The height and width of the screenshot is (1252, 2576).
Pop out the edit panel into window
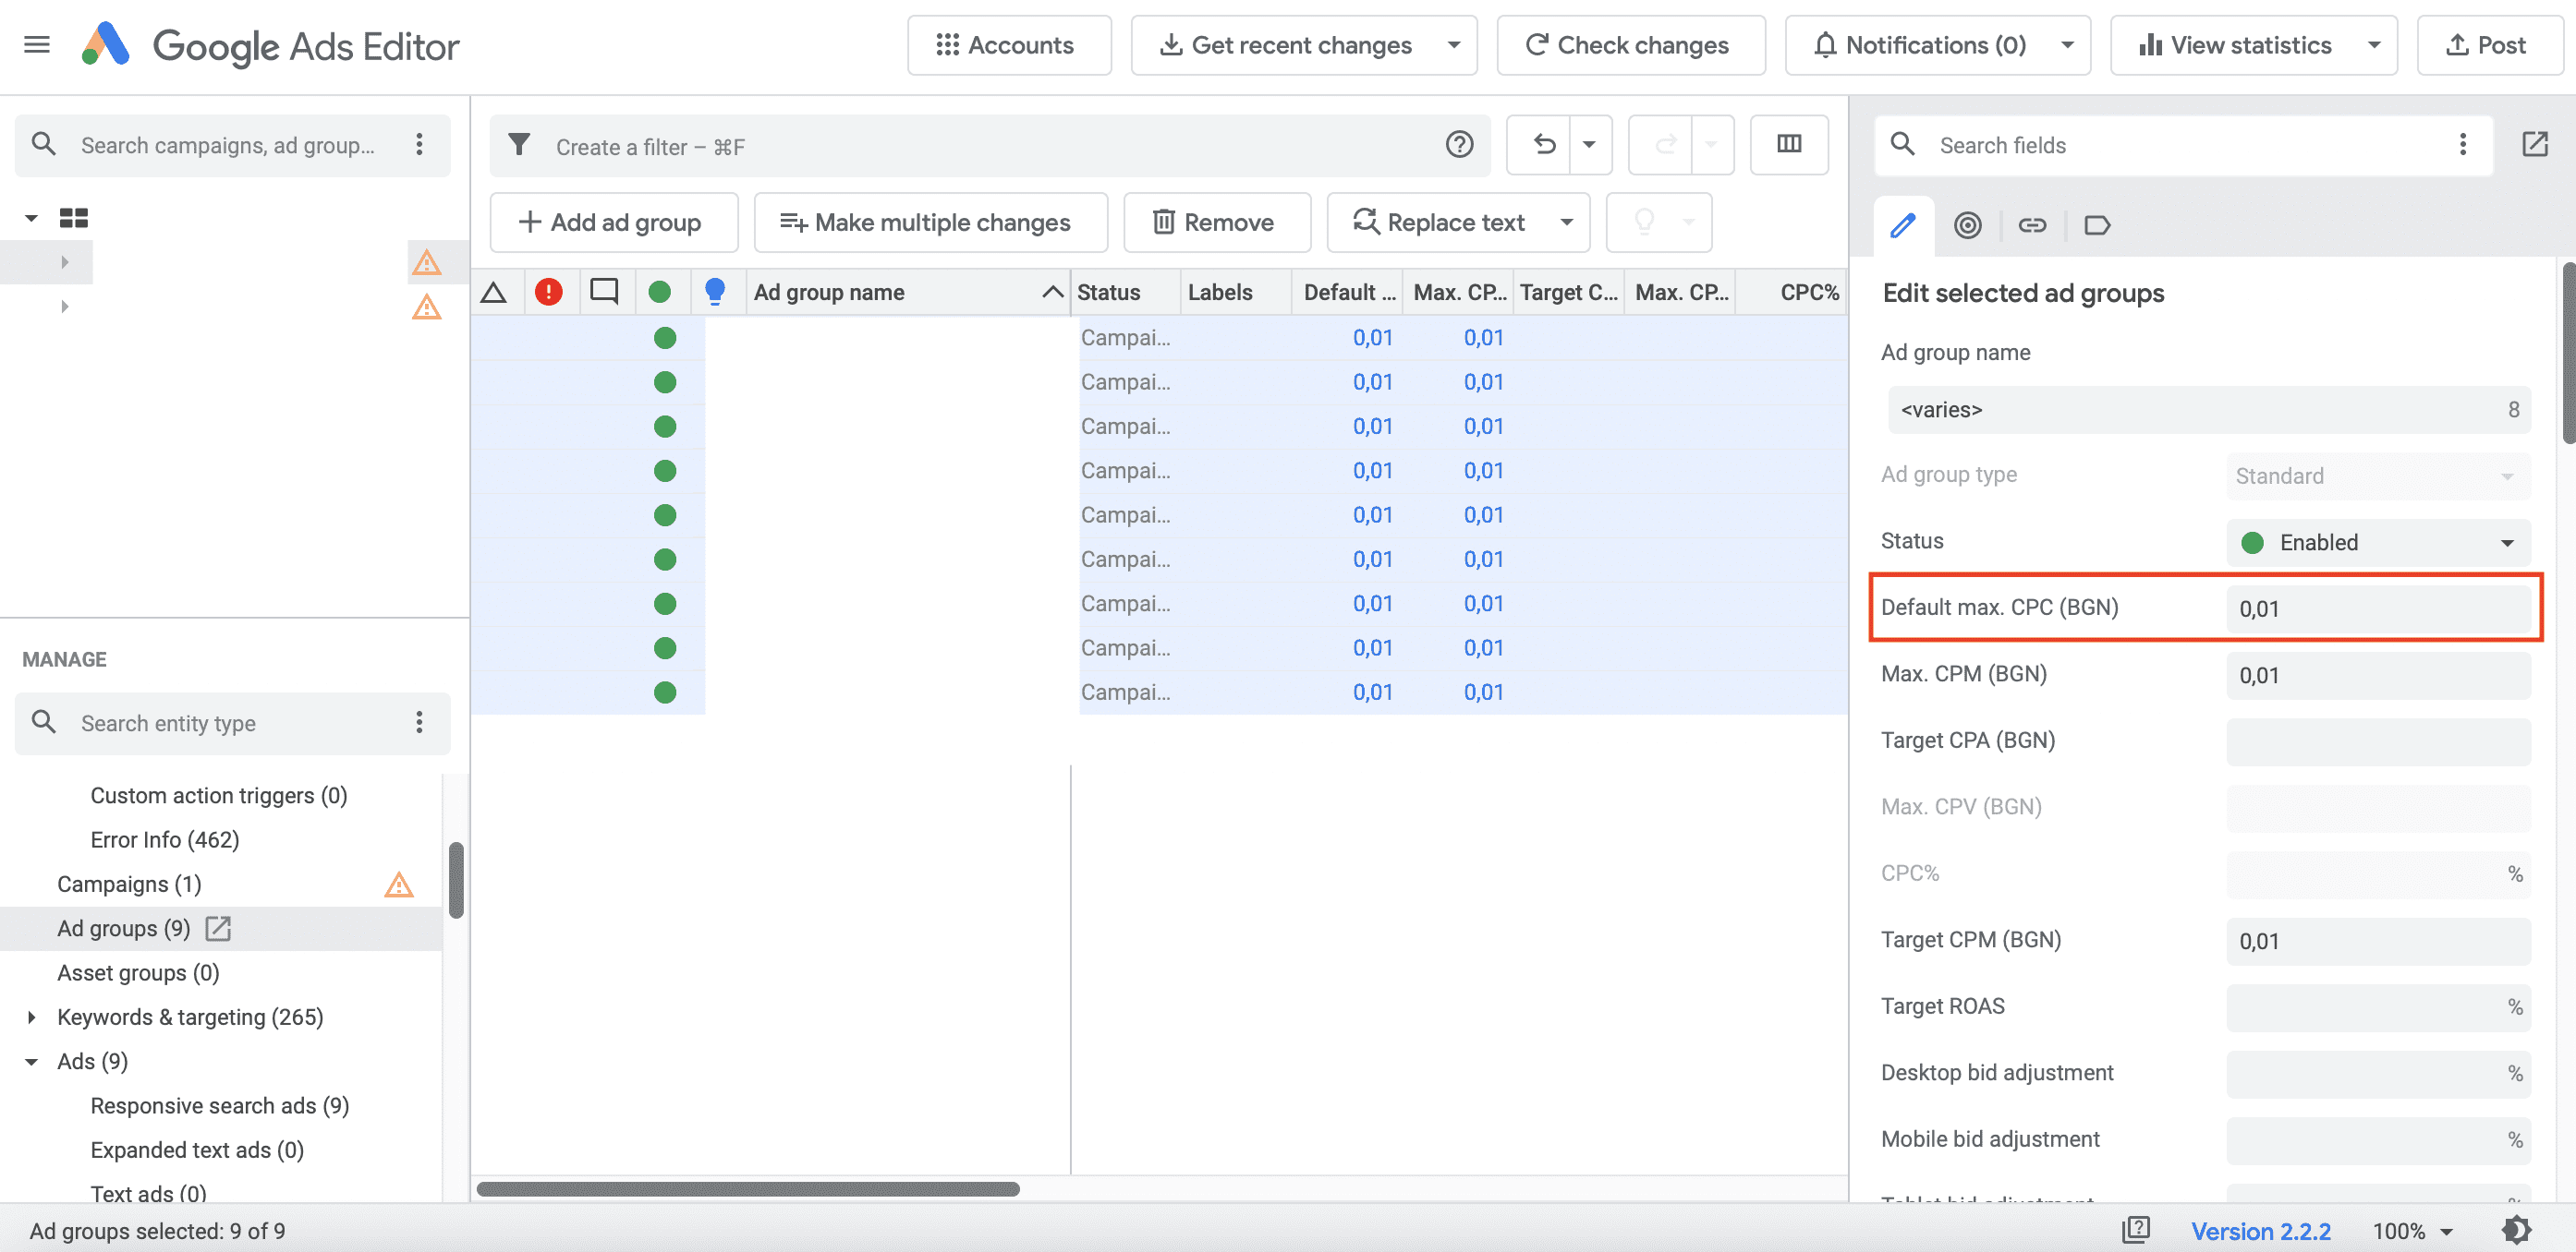[x=2535, y=145]
